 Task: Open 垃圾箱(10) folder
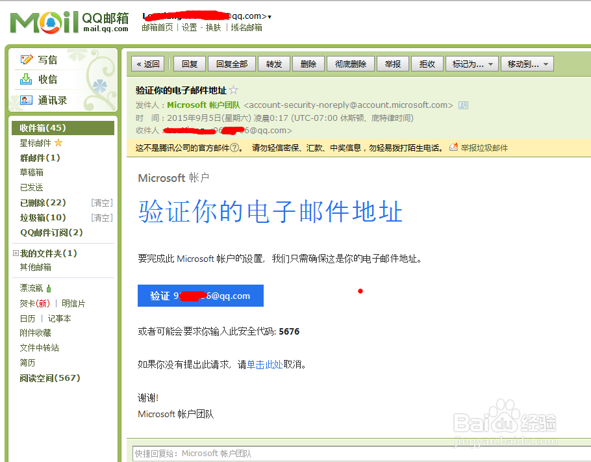point(43,218)
